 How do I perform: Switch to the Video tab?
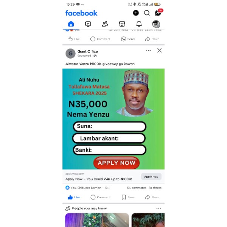[88, 24]
